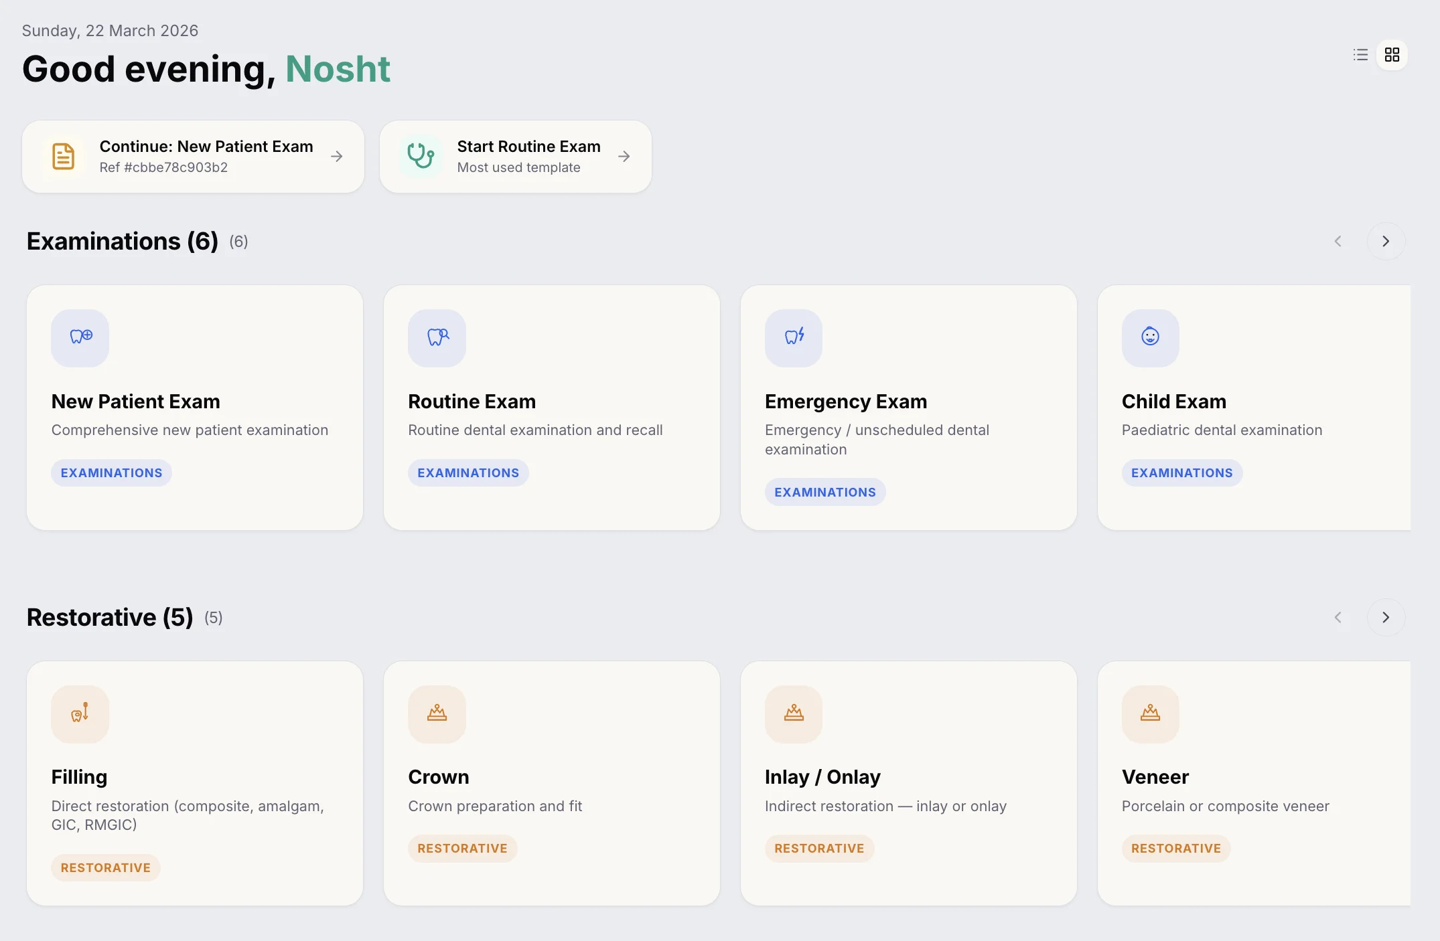The width and height of the screenshot is (1440, 941).
Task: Click the Filling card tooth-drill icon
Action: tap(80, 713)
